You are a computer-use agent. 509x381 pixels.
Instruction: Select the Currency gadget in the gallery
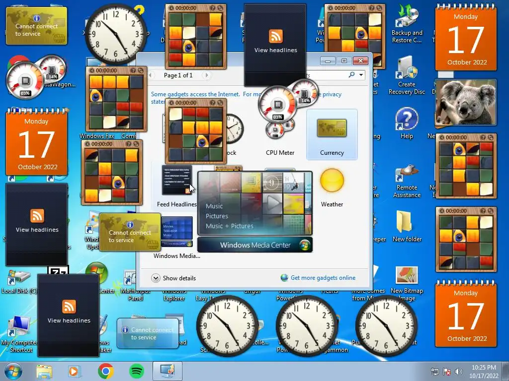pos(332,134)
